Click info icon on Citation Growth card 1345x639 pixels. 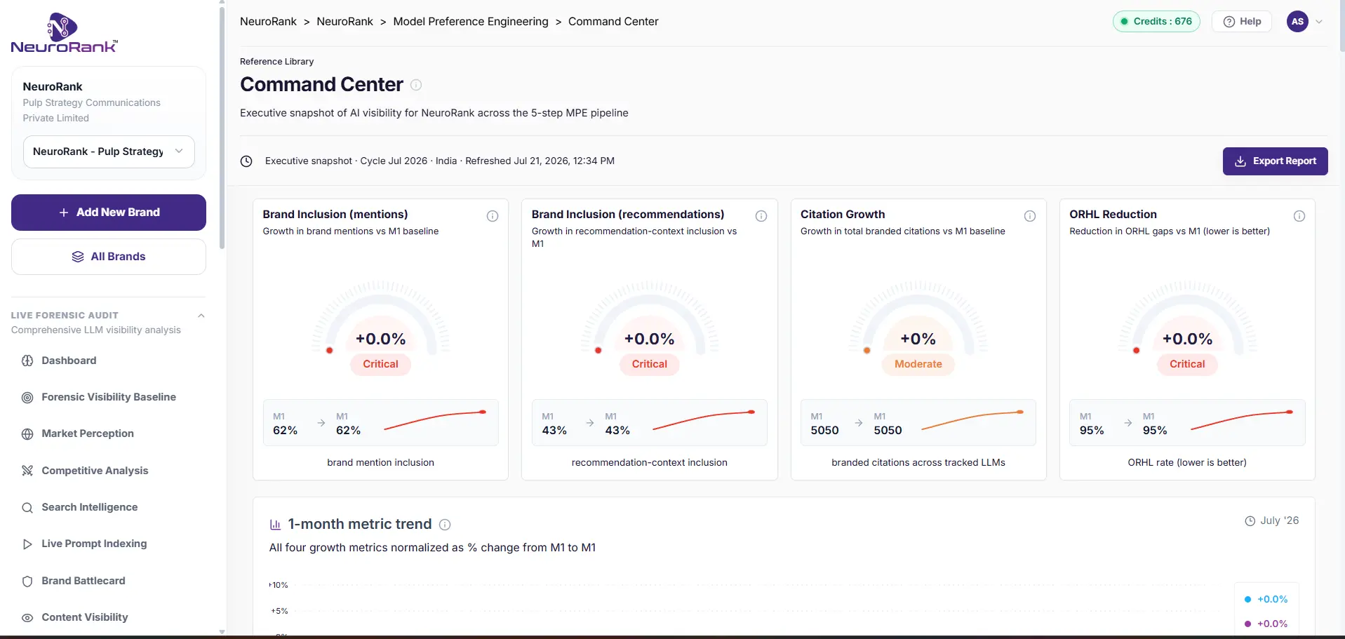1030,216
